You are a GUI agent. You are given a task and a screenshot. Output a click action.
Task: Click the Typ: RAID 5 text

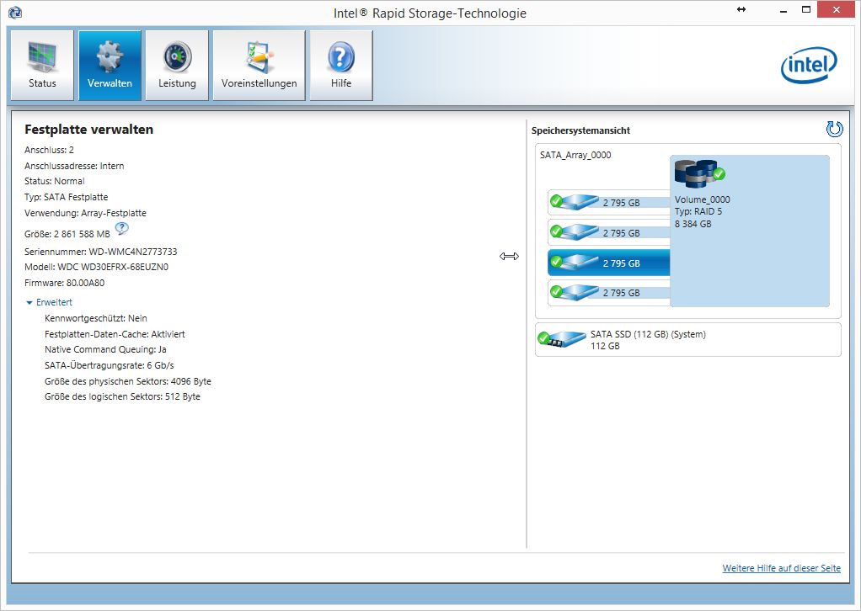[x=698, y=211]
